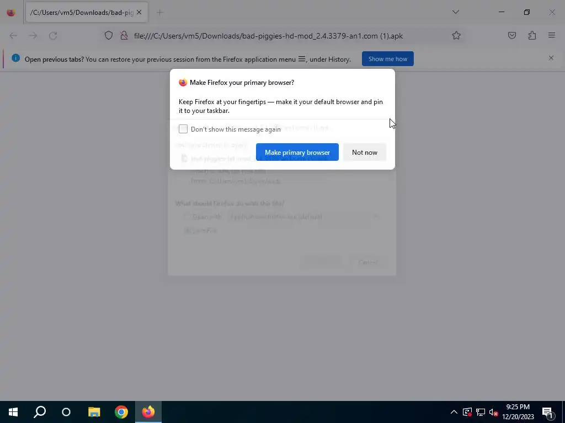This screenshot has width=565, height=423.
Task: Open Google Chrome from the taskbar
Action: click(121, 412)
